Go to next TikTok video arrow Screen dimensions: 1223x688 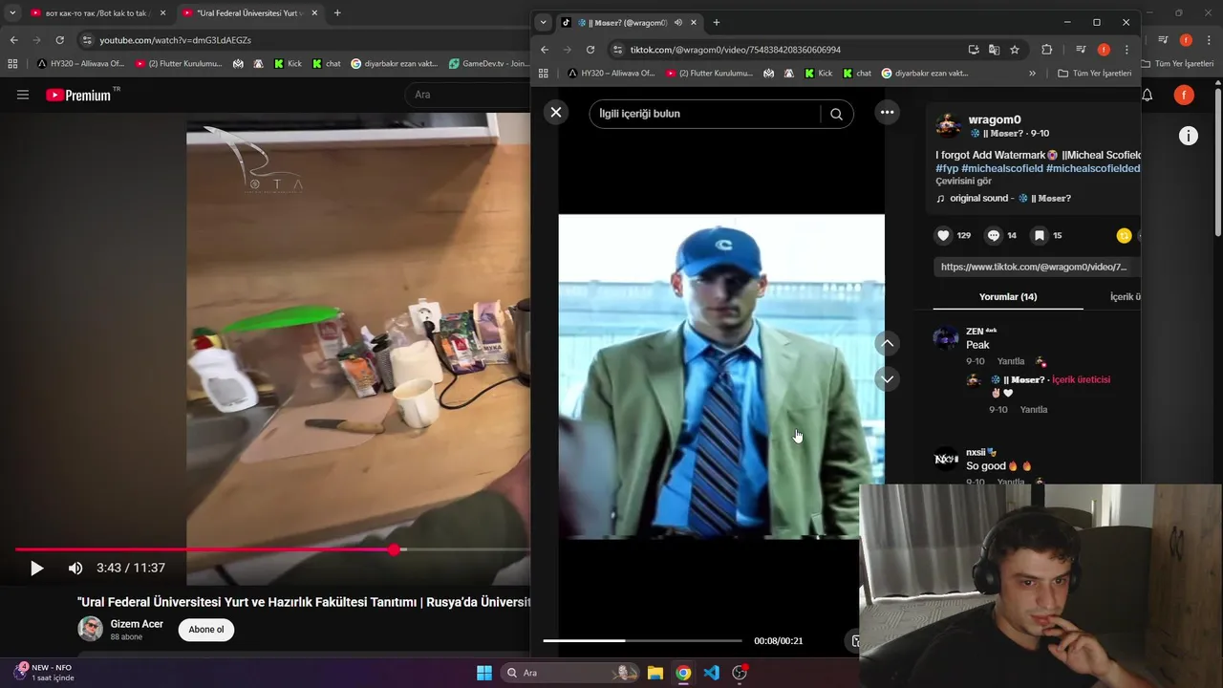tap(887, 379)
